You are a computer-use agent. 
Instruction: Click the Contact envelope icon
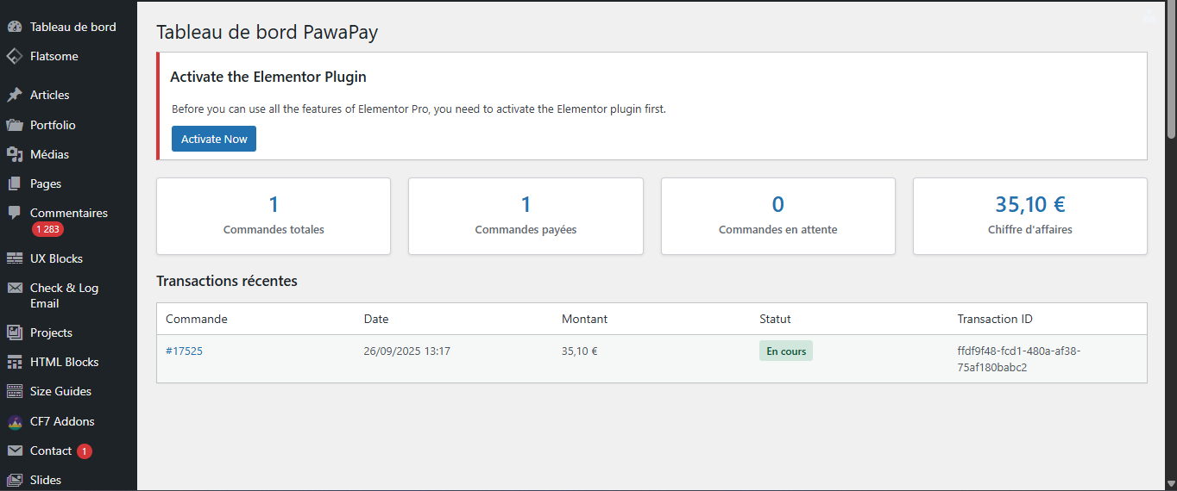14,451
